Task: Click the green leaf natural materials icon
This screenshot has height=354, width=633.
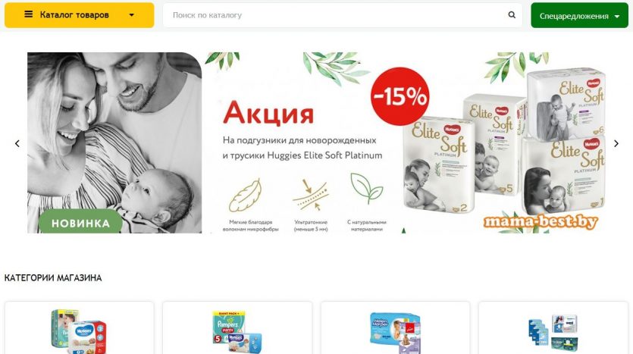Action: pyautogui.click(x=367, y=189)
